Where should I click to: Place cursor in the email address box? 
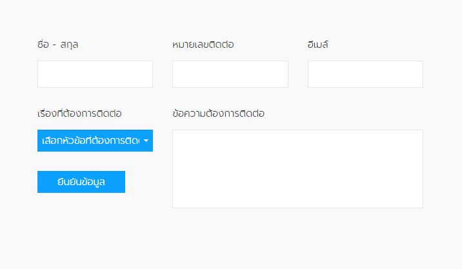[x=365, y=74]
